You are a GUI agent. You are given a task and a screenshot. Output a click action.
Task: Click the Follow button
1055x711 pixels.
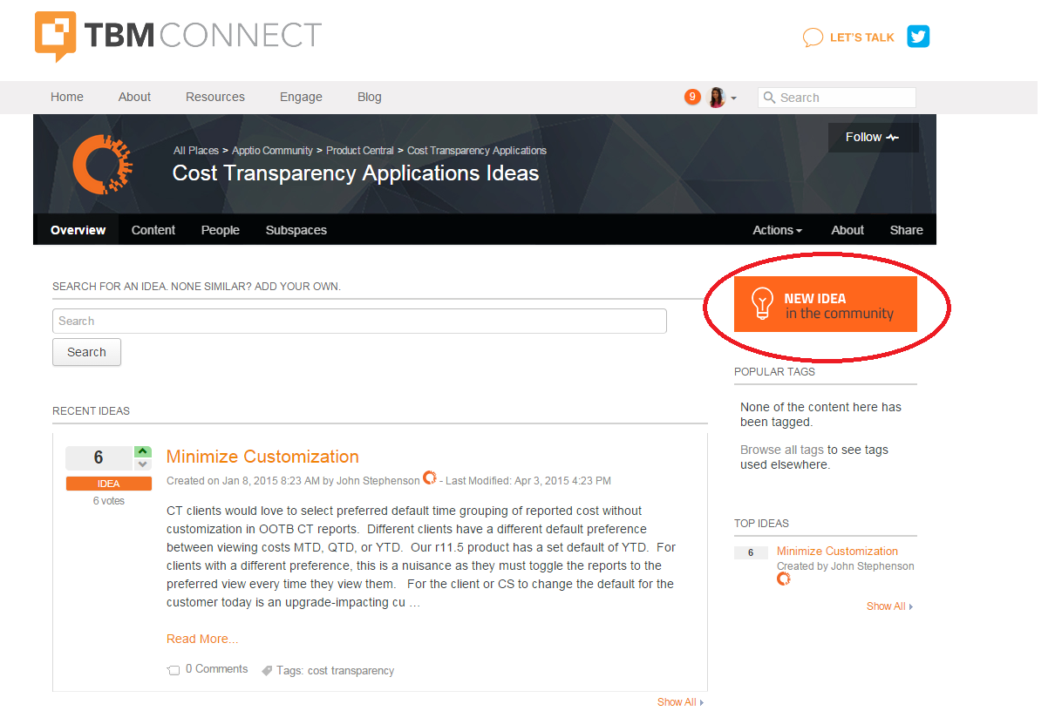point(873,138)
